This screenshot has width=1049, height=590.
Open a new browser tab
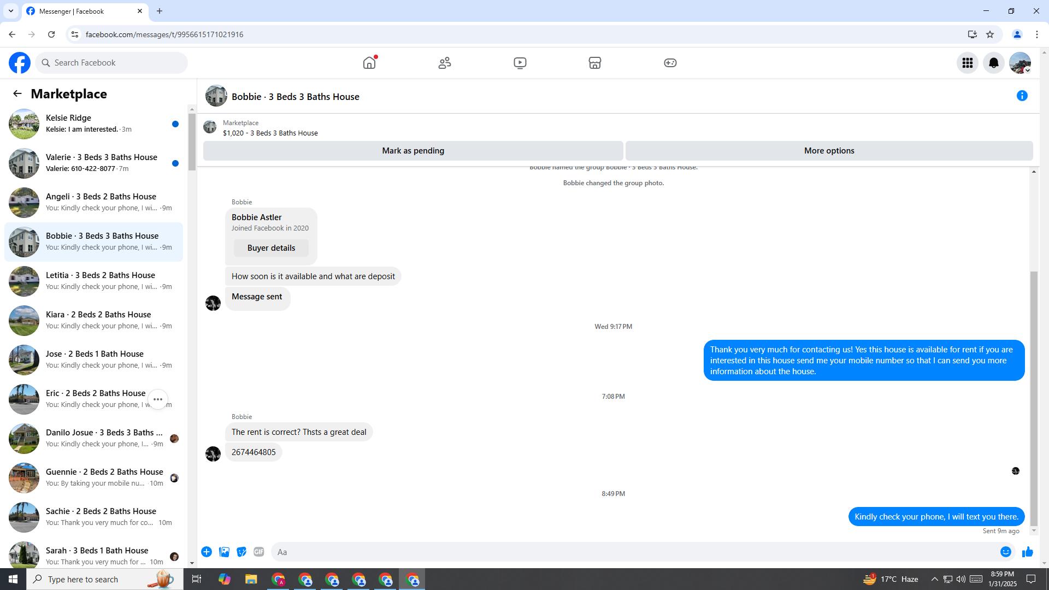coord(160,11)
